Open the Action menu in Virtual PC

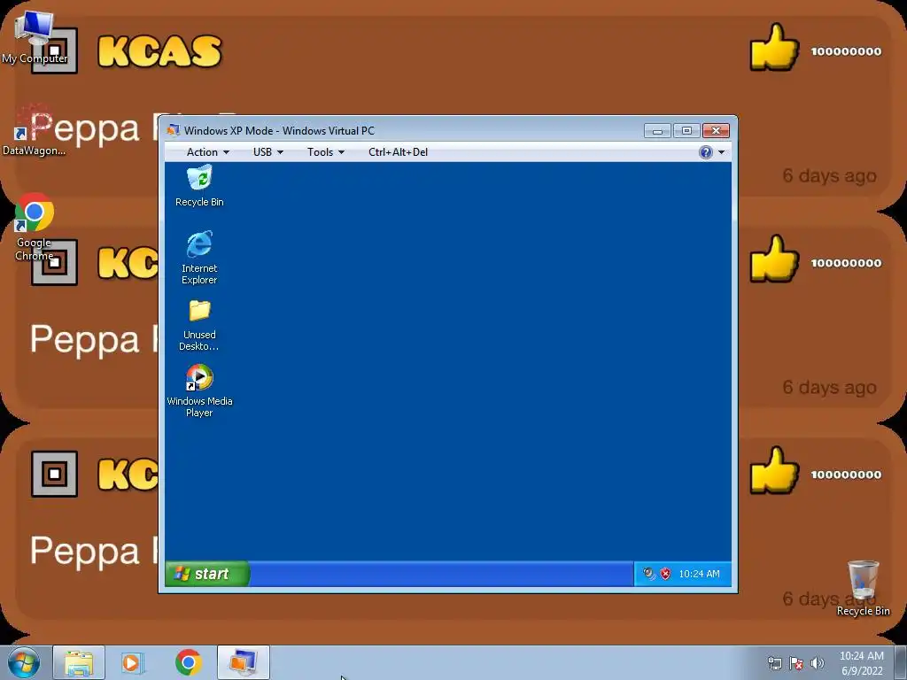(207, 152)
